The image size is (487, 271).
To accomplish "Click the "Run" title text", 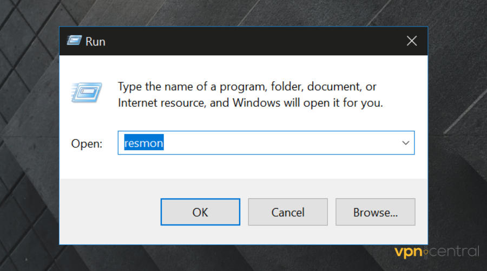I will click(x=95, y=41).
